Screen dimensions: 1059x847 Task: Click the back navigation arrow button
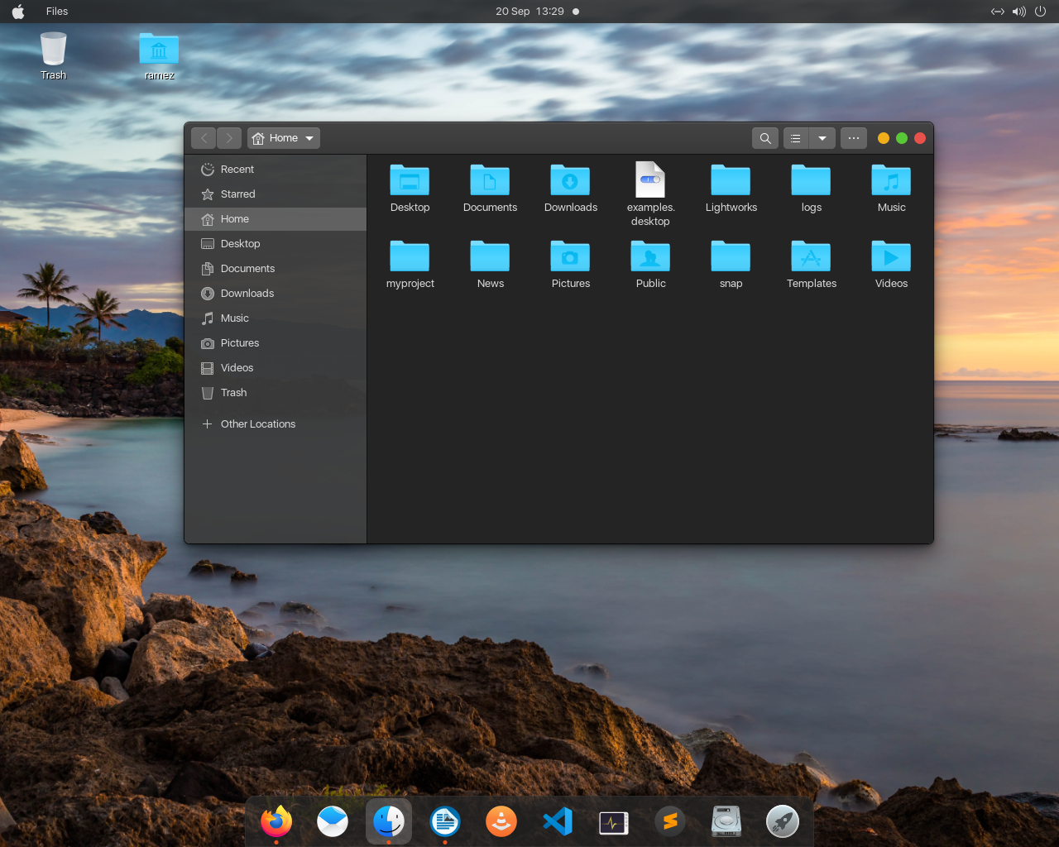204,138
